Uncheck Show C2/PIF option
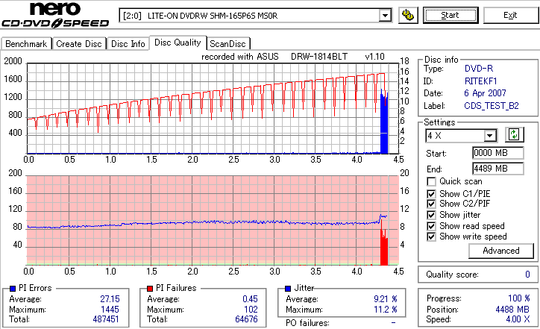The height and width of the screenshot is (329, 540). click(x=431, y=204)
